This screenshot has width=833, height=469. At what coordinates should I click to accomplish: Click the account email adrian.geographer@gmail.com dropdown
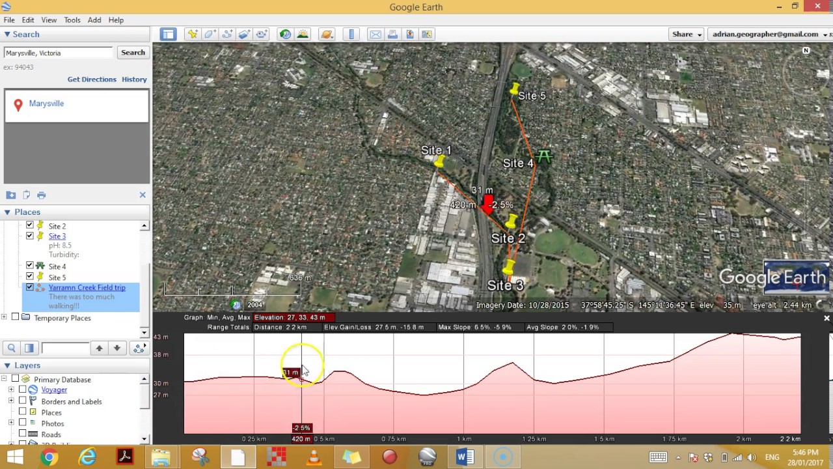[x=769, y=35]
